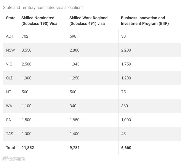Viewport: 184px width, 163px height.
Task: Select the QLD state cell
Action: (10, 78)
